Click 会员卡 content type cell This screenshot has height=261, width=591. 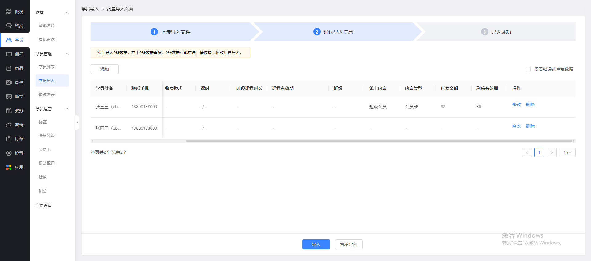[412, 107]
